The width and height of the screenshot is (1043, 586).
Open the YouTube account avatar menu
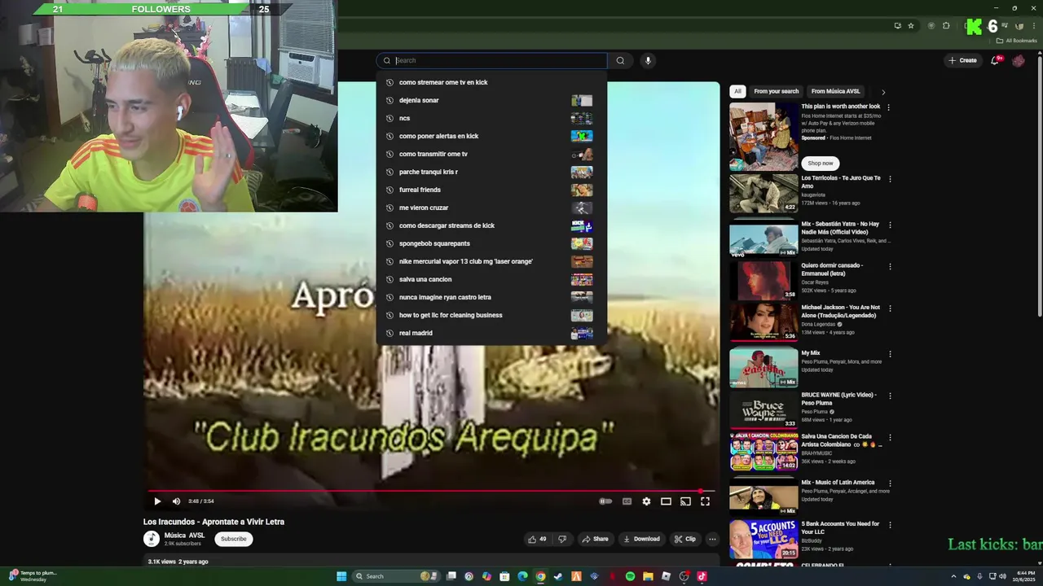click(1018, 60)
